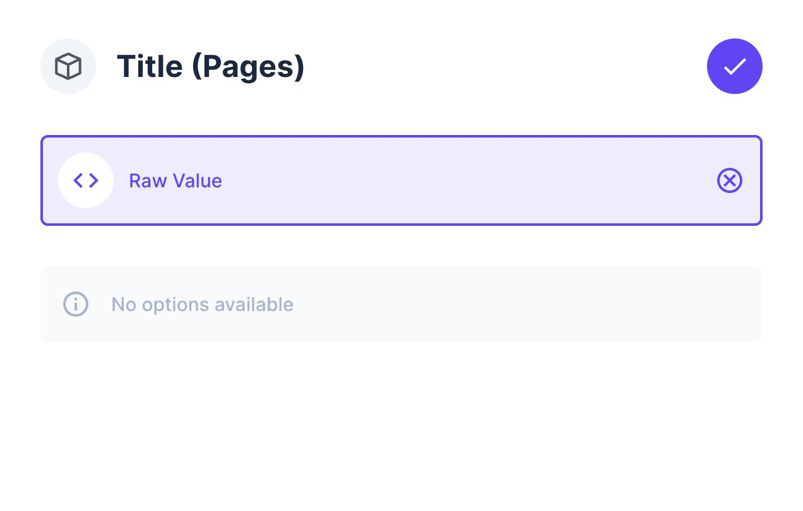This screenshot has width=803, height=511.
Task: Click the Raw Value label text
Action: pyautogui.click(x=175, y=180)
